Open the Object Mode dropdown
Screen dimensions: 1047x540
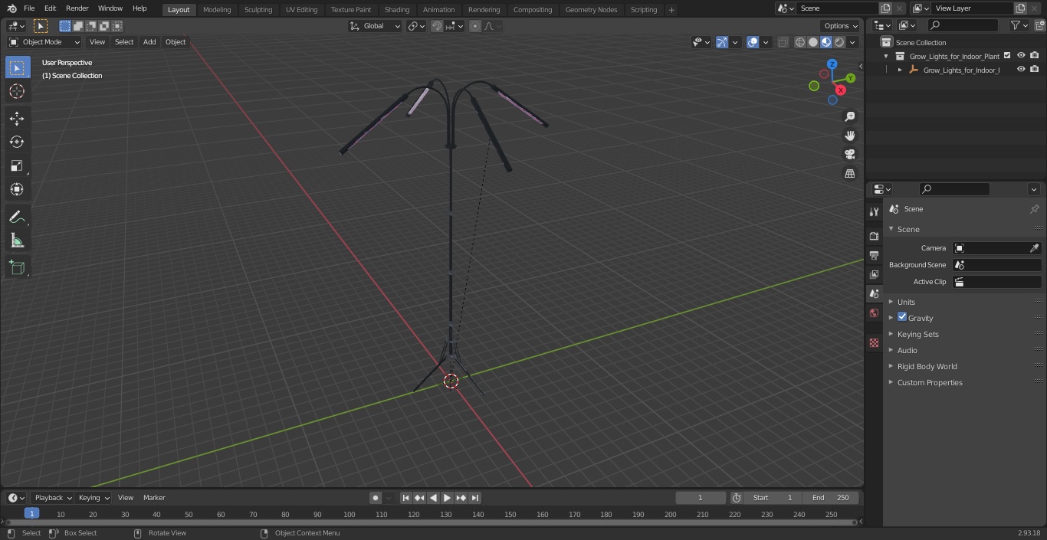[x=44, y=42]
